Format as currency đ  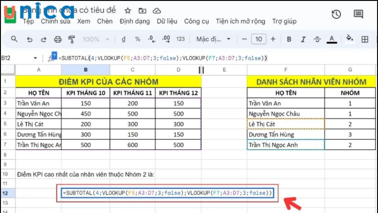point(123,39)
